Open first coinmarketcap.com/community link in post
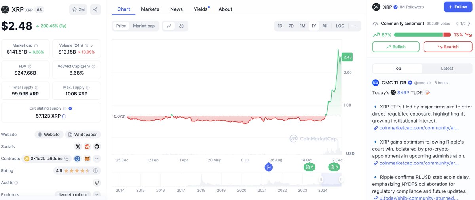This screenshot has height=200, width=475. click(x=419, y=128)
